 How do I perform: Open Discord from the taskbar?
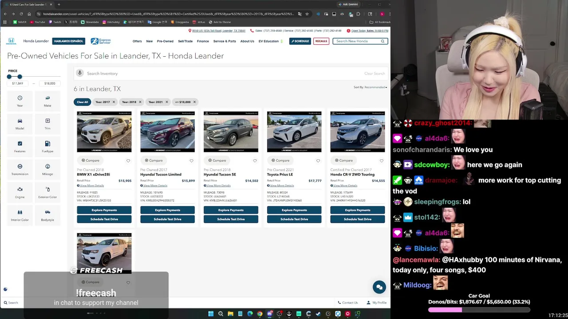pos(269,314)
